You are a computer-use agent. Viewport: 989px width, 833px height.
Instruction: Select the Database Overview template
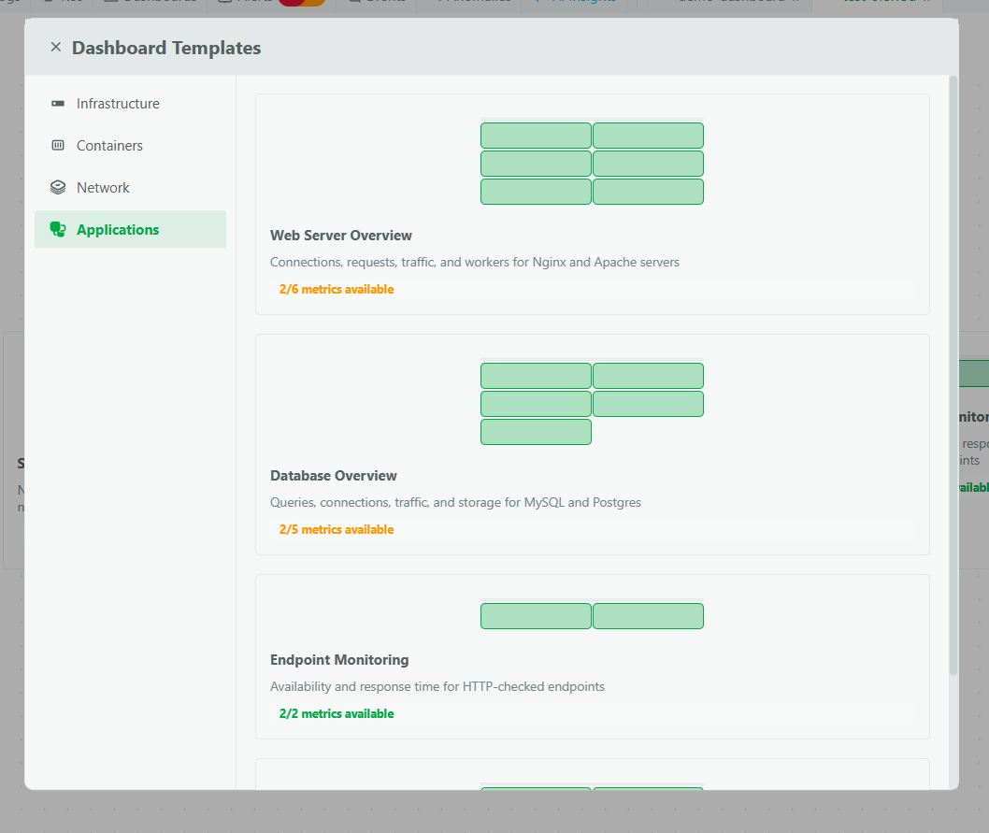tap(592, 443)
